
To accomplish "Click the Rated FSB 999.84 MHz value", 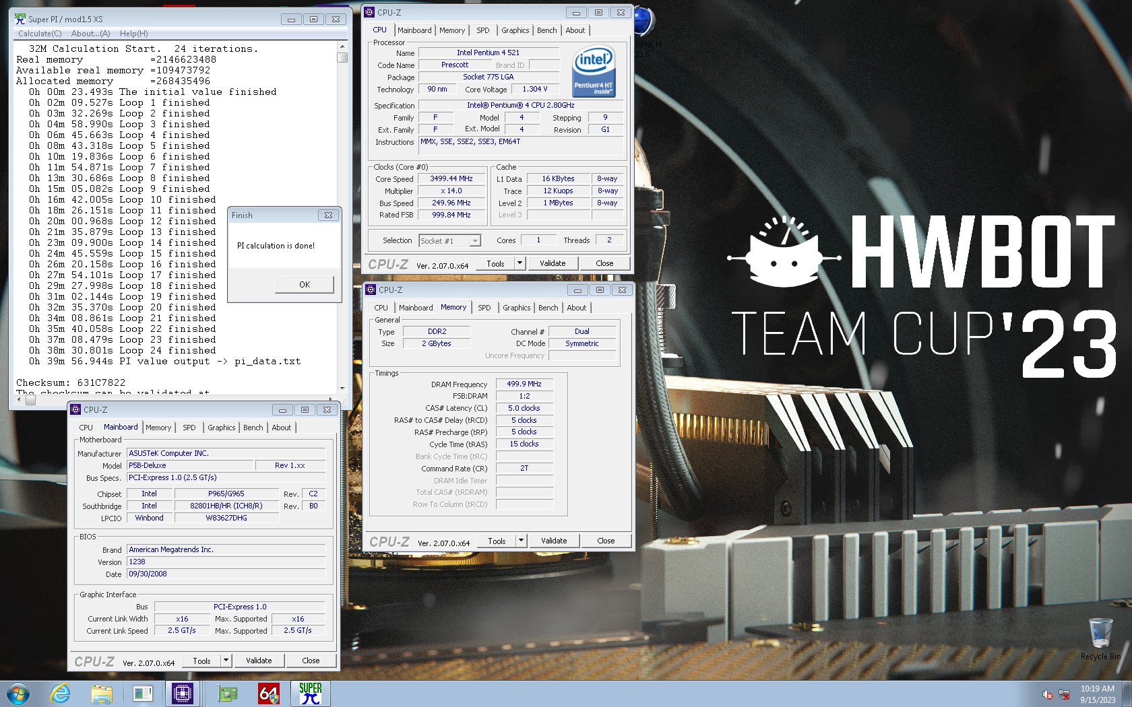I will (x=451, y=215).
